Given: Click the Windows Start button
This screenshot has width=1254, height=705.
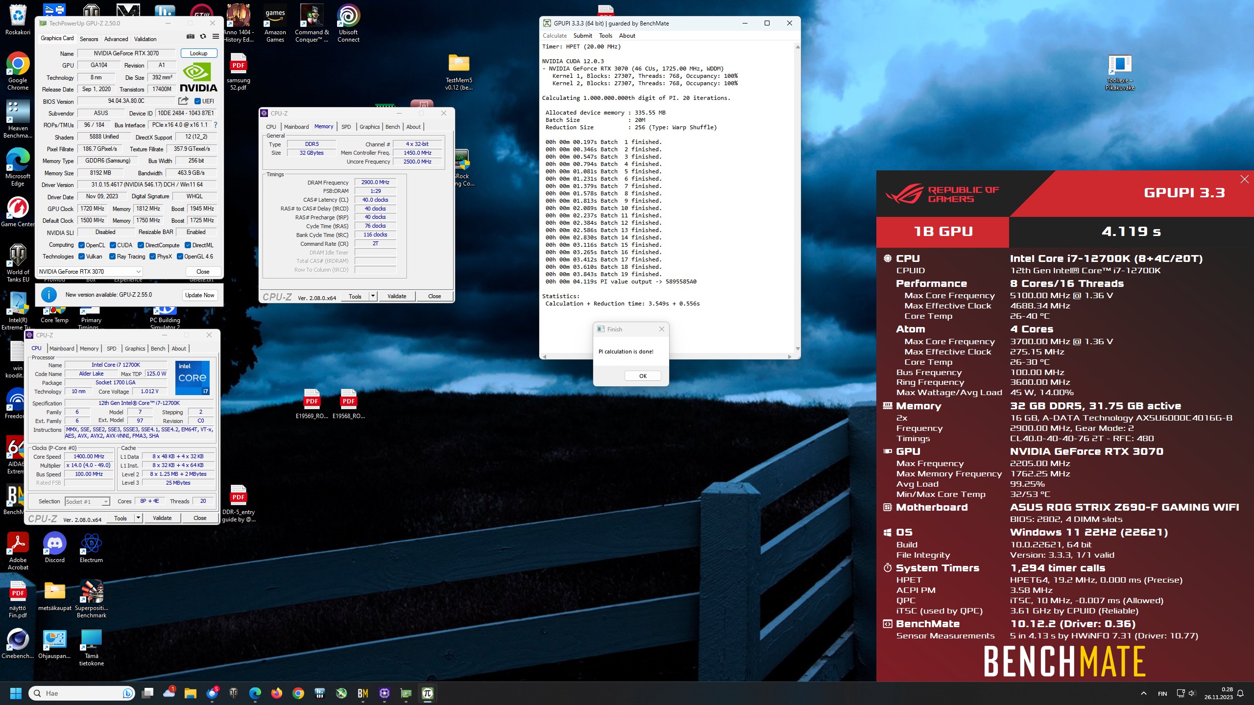Looking at the screenshot, I should [x=16, y=693].
